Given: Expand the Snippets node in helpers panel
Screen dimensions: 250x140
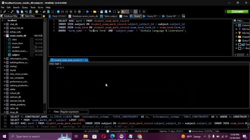Looking at the screenshot, I should point(236,37).
